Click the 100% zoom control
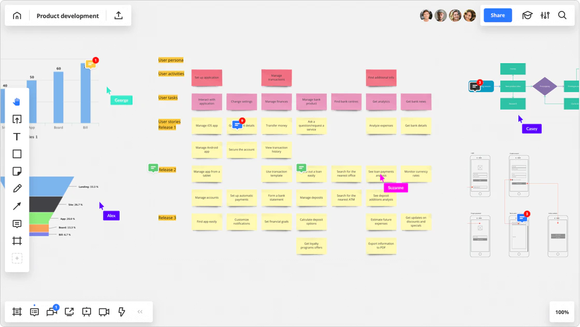The image size is (580, 327). 562,312
